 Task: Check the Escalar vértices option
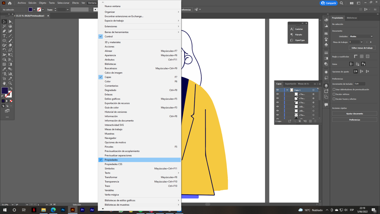[334, 94]
